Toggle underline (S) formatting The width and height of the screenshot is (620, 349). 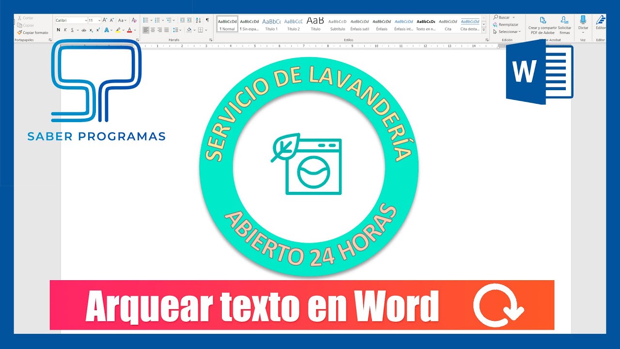point(72,30)
